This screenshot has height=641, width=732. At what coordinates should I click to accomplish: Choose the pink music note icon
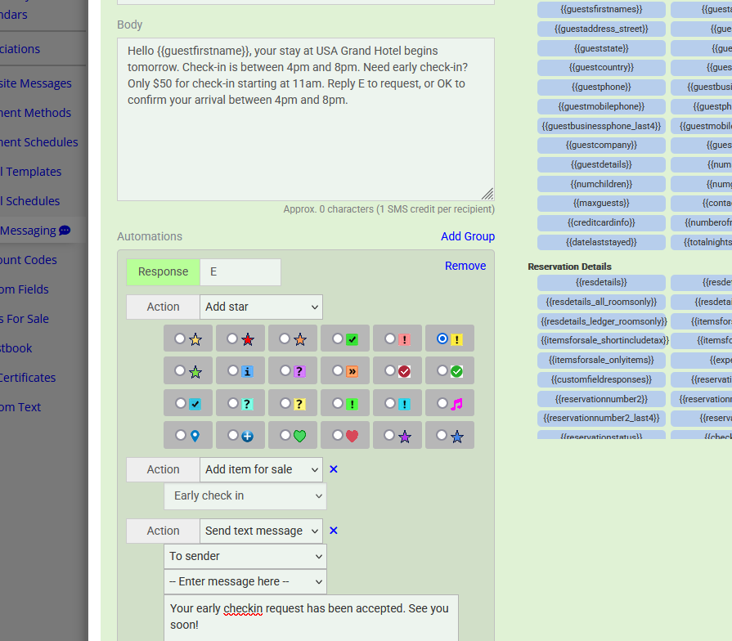442,403
